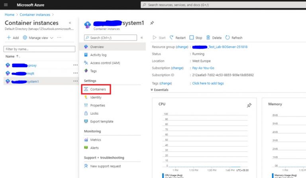Delete the container instance

214,38
